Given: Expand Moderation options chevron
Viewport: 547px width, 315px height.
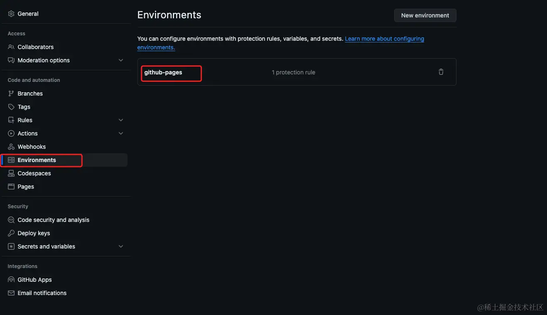Looking at the screenshot, I should coord(121,60).
